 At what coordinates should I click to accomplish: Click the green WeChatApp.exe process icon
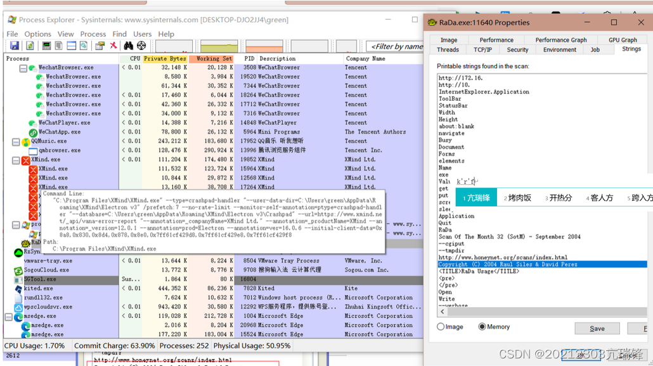tap(33, 132)
